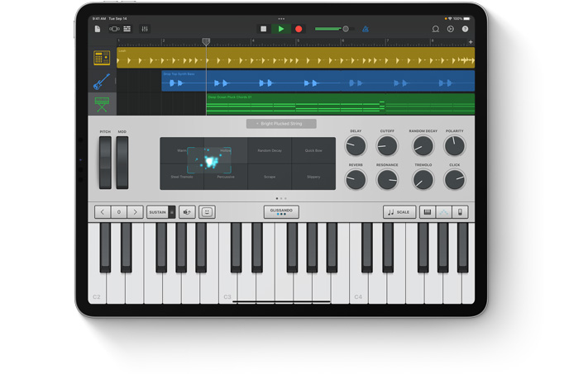Click the master volume slider
Screen dimensions: 564x374
coord(332,29)
